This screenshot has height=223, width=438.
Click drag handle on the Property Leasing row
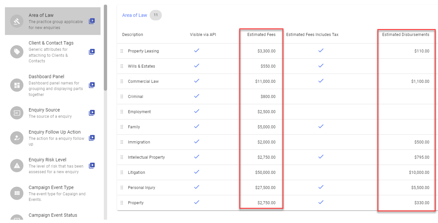(122, 51)
